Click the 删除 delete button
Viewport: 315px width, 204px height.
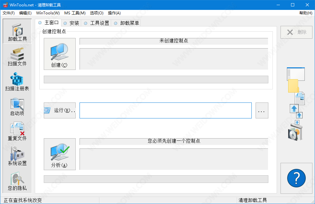[x=296, y=32]
